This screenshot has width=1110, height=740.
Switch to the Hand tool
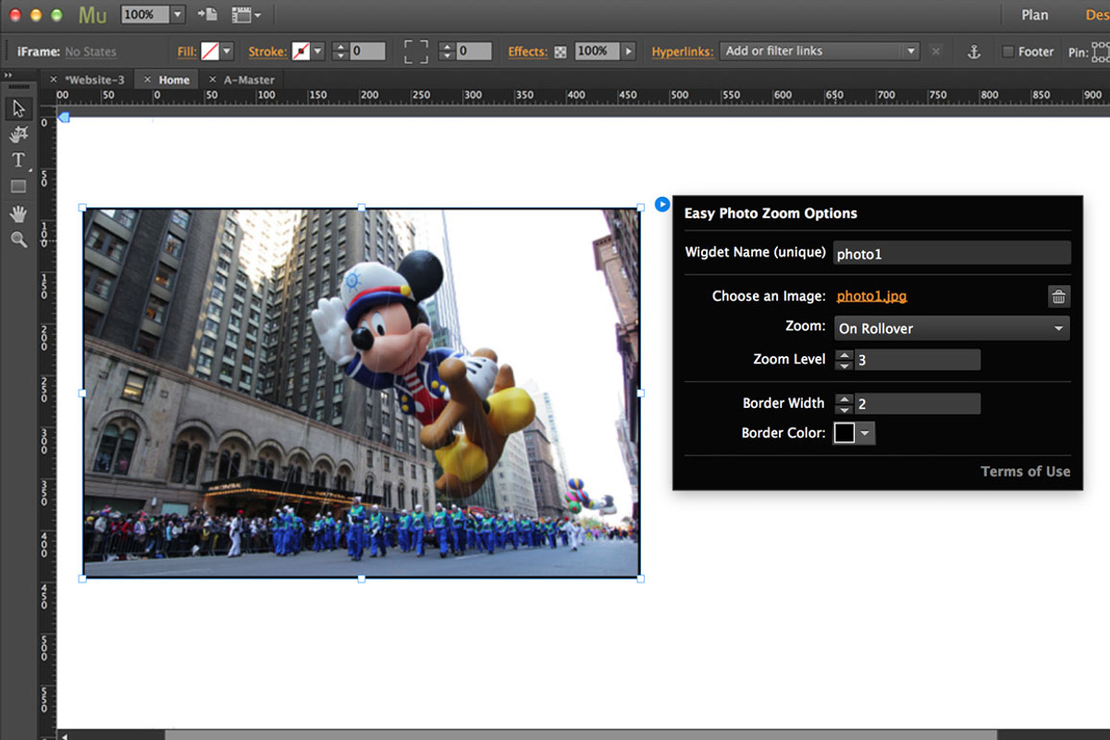tap(18, 213)
